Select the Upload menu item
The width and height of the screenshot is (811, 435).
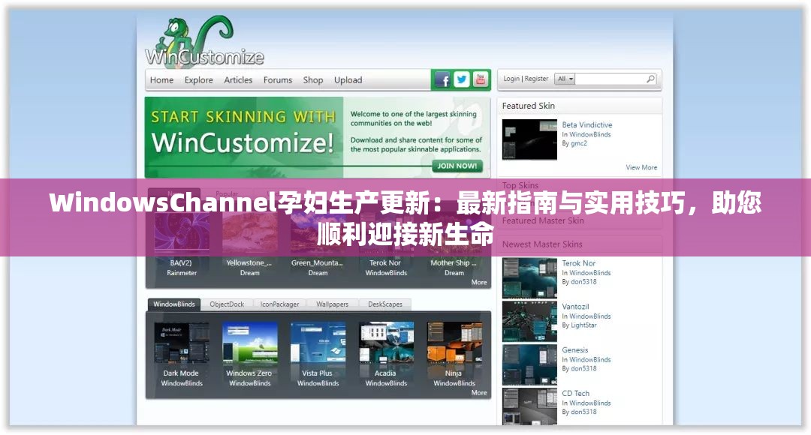pyautogui.click(x=348, y=80)
